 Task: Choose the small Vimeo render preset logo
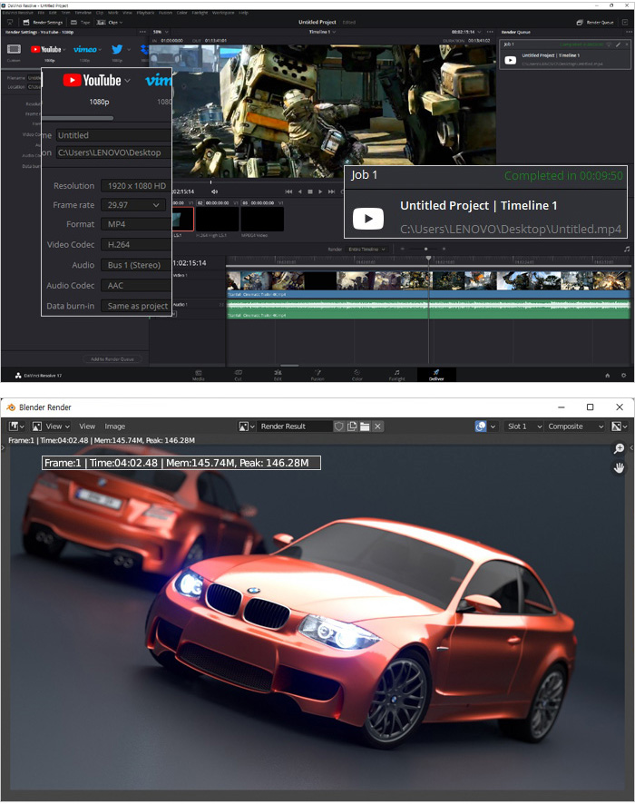pos(85,49)
